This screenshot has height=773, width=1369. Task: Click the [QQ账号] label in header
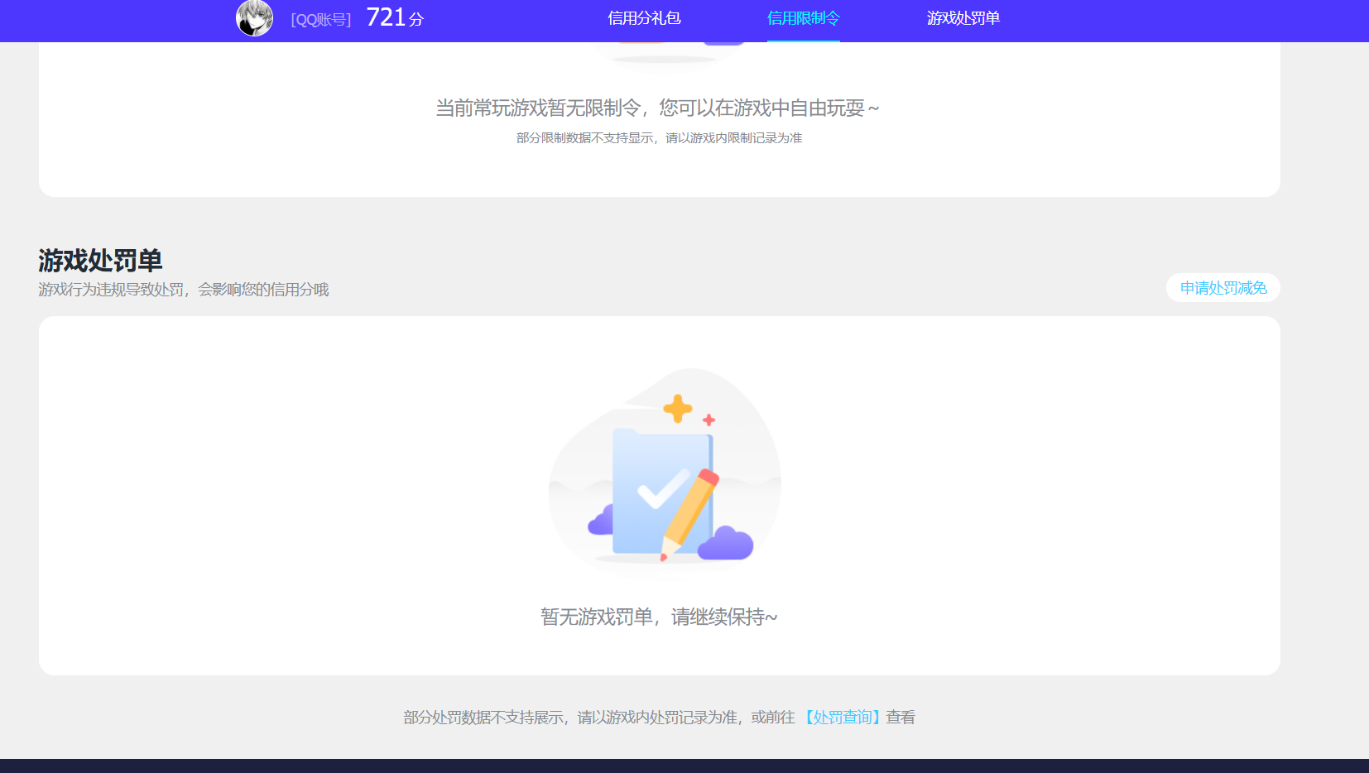321,20
